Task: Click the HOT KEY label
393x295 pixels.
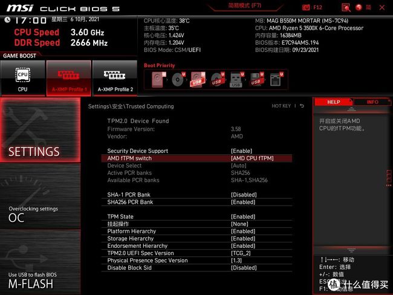Action: point(281,106)
